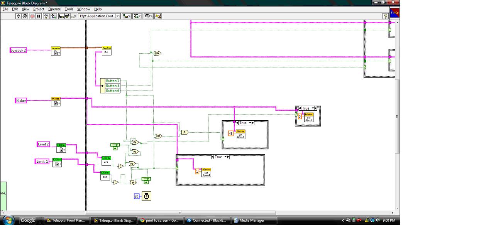The width and height of the screenshot is (496, 241).
Task: Open the Project menu
Action: (x=38, y=9)
